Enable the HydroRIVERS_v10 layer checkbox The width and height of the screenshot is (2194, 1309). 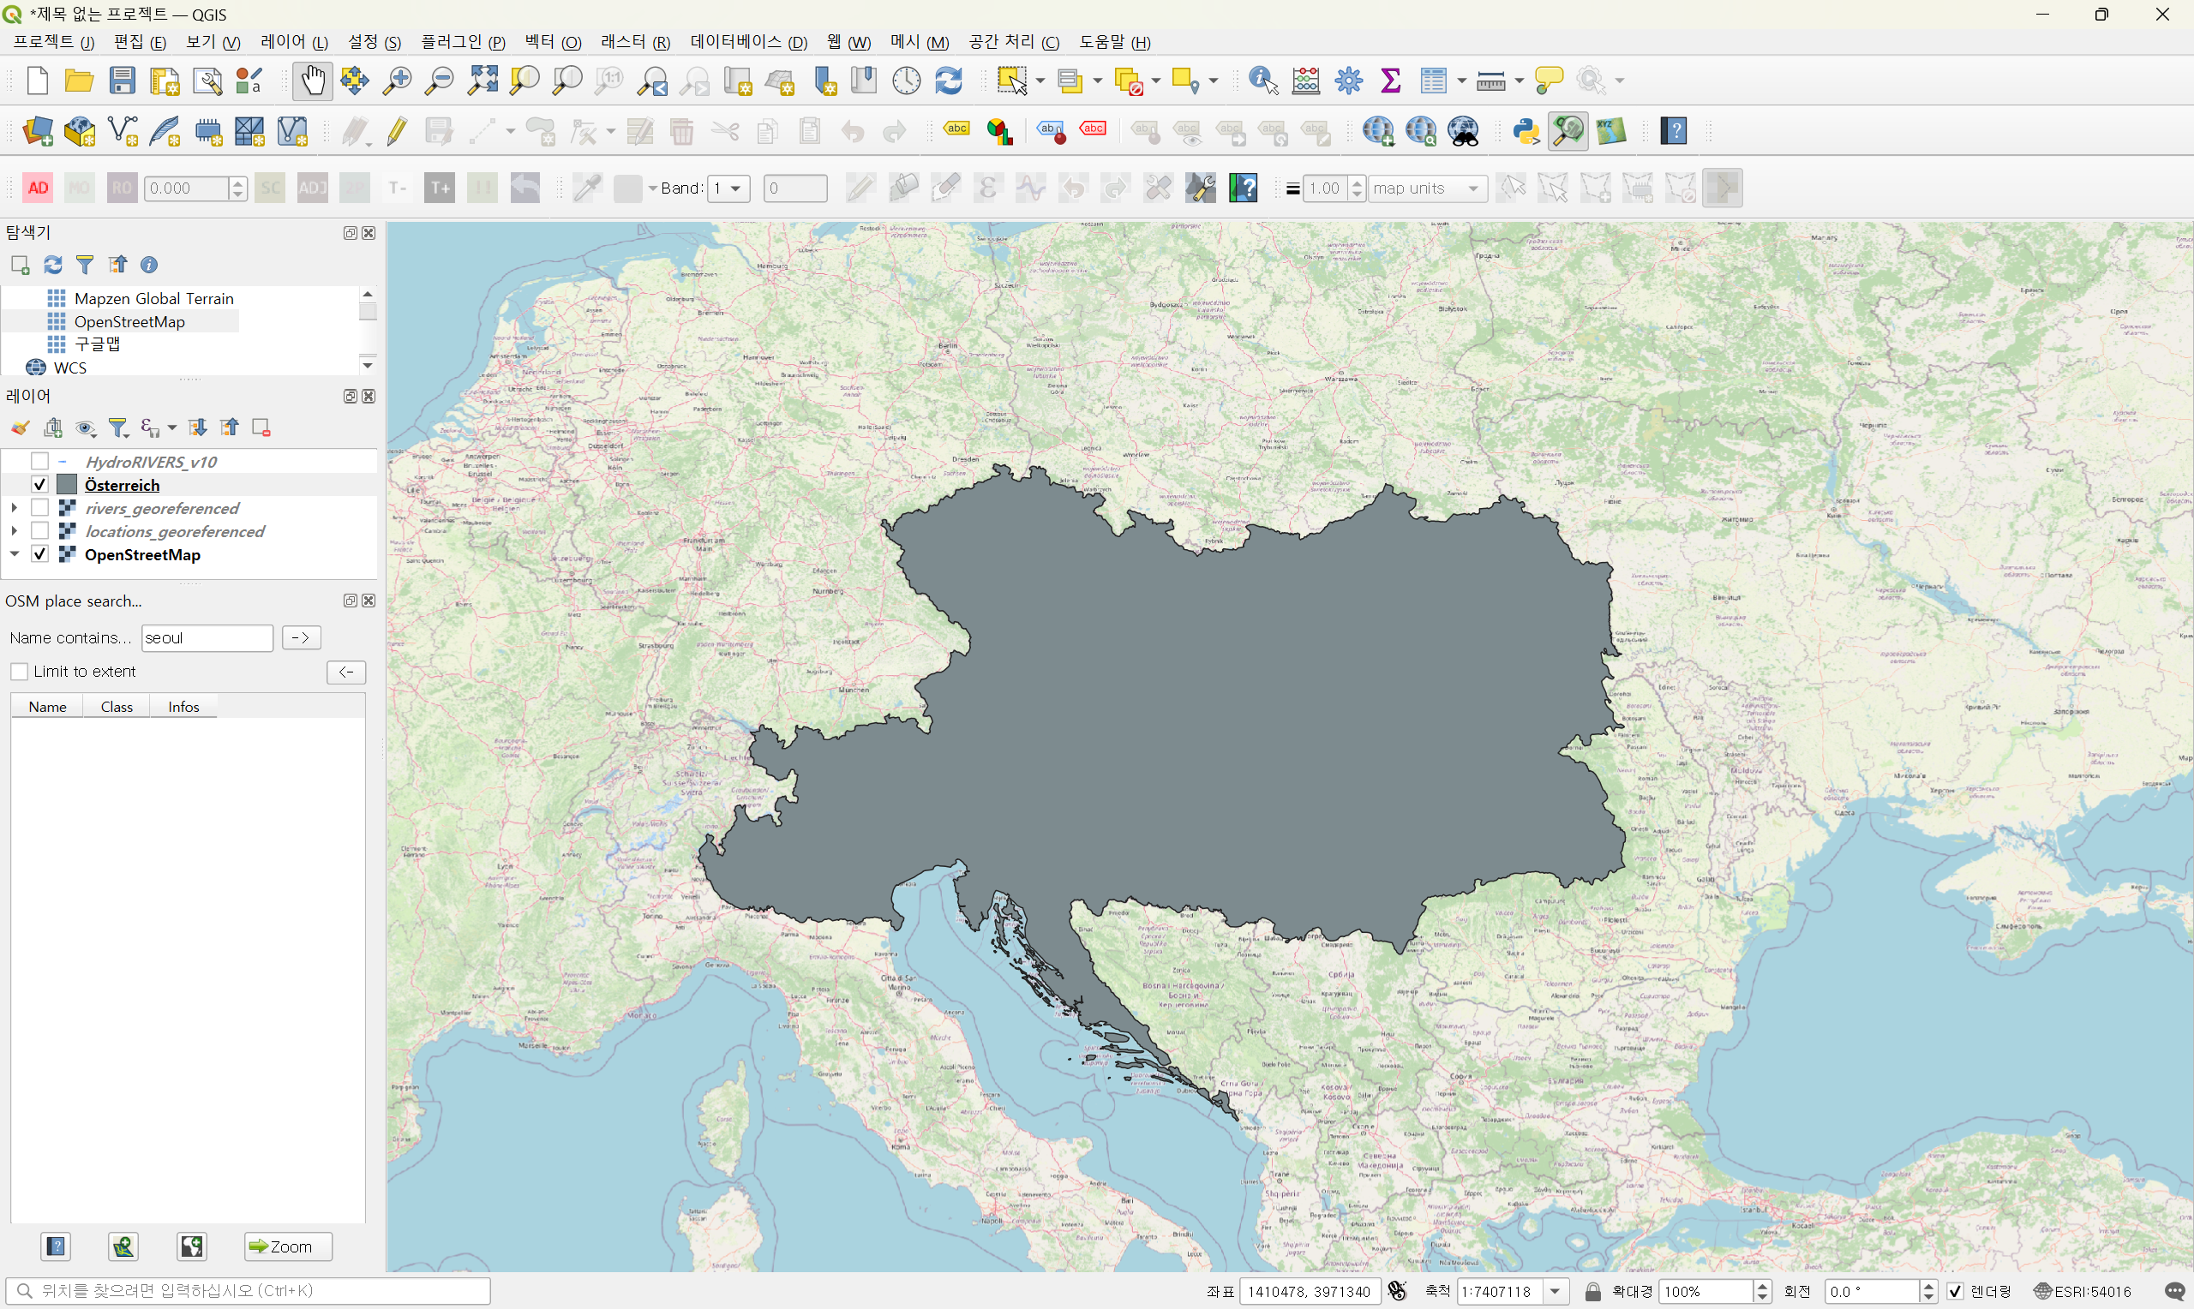(39, 462)
